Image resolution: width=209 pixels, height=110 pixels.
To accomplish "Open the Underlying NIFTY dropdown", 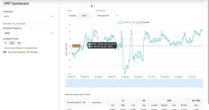I will click(29, 16).
